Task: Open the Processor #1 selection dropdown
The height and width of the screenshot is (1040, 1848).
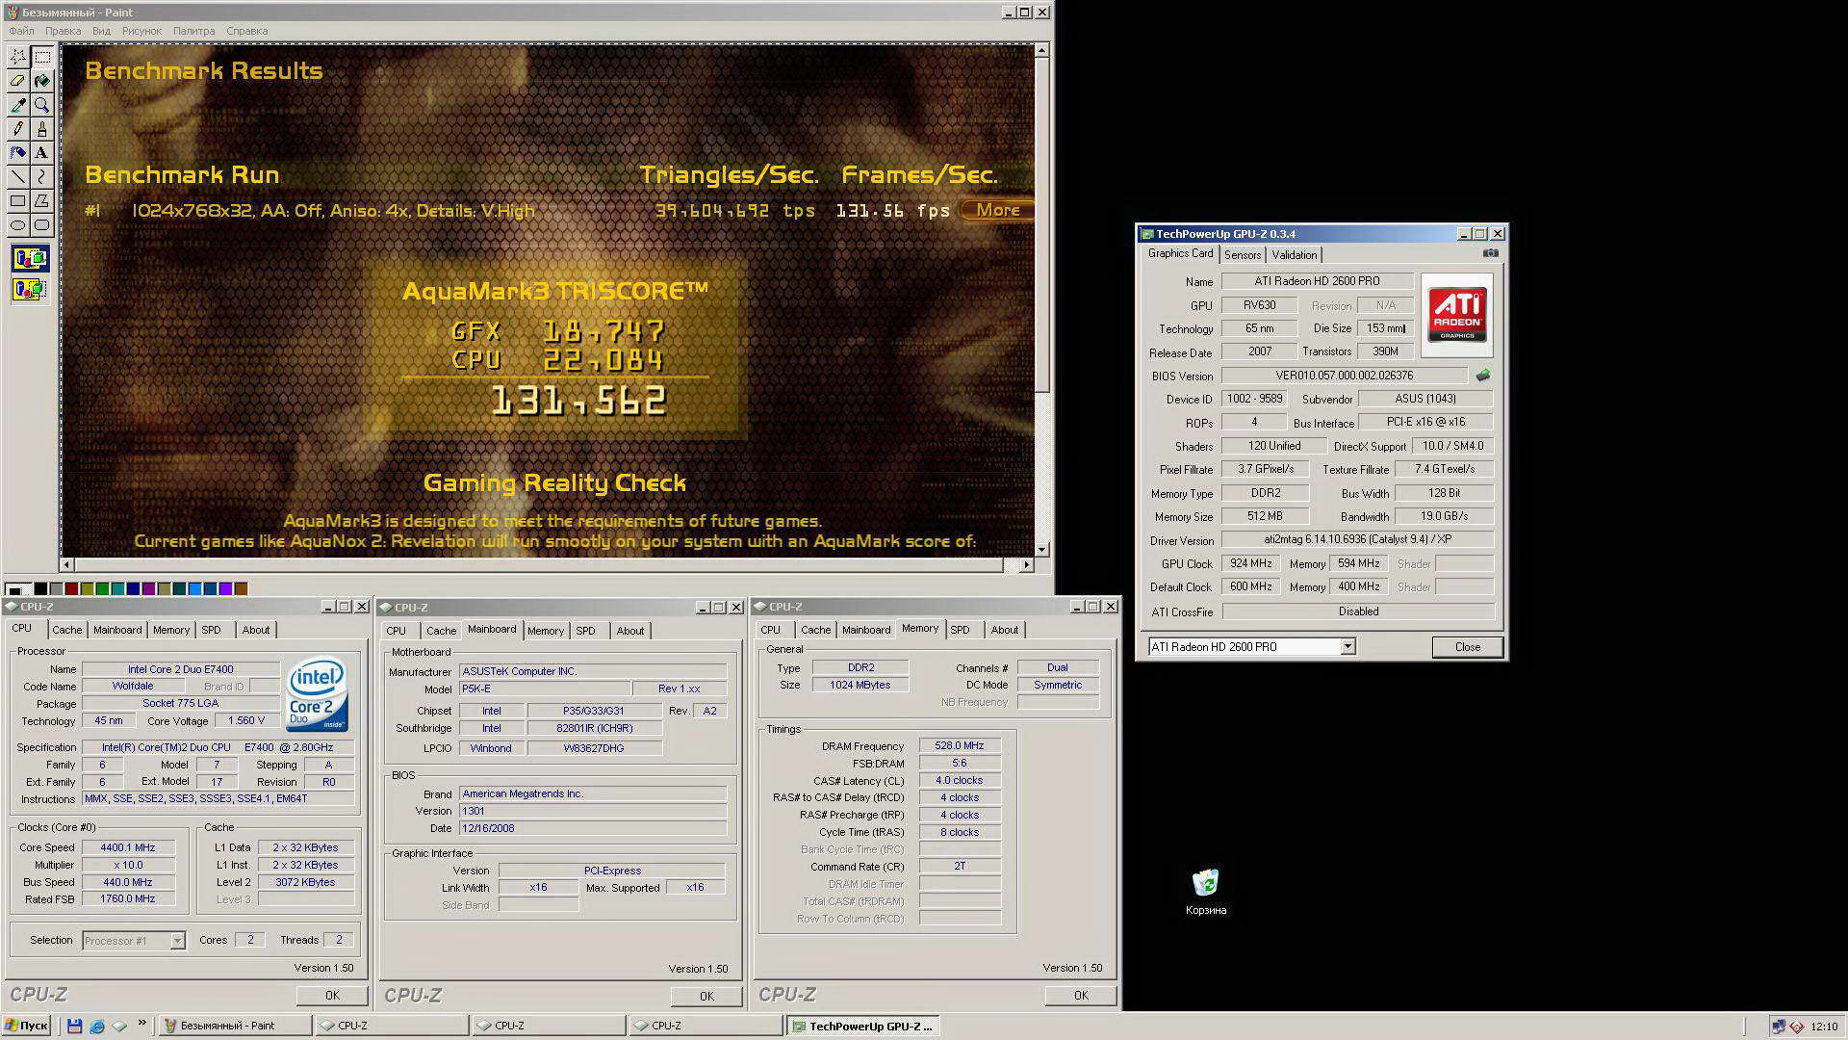Action: coord(177,941)
